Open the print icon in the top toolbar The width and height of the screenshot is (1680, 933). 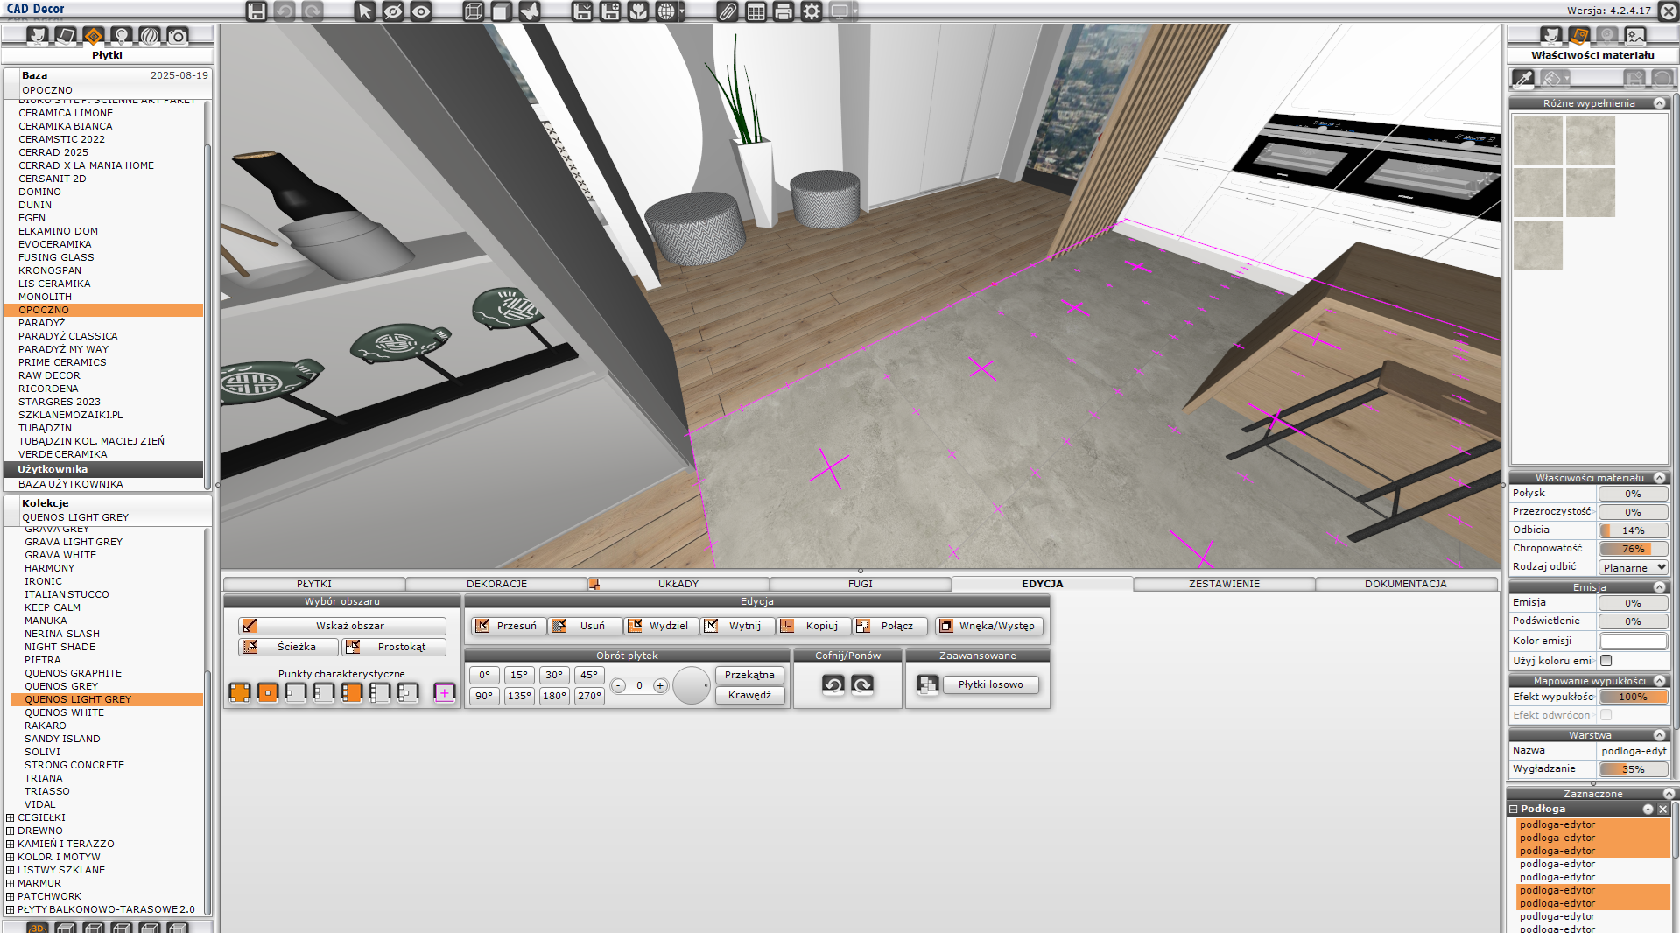click(x=784, y=11)
